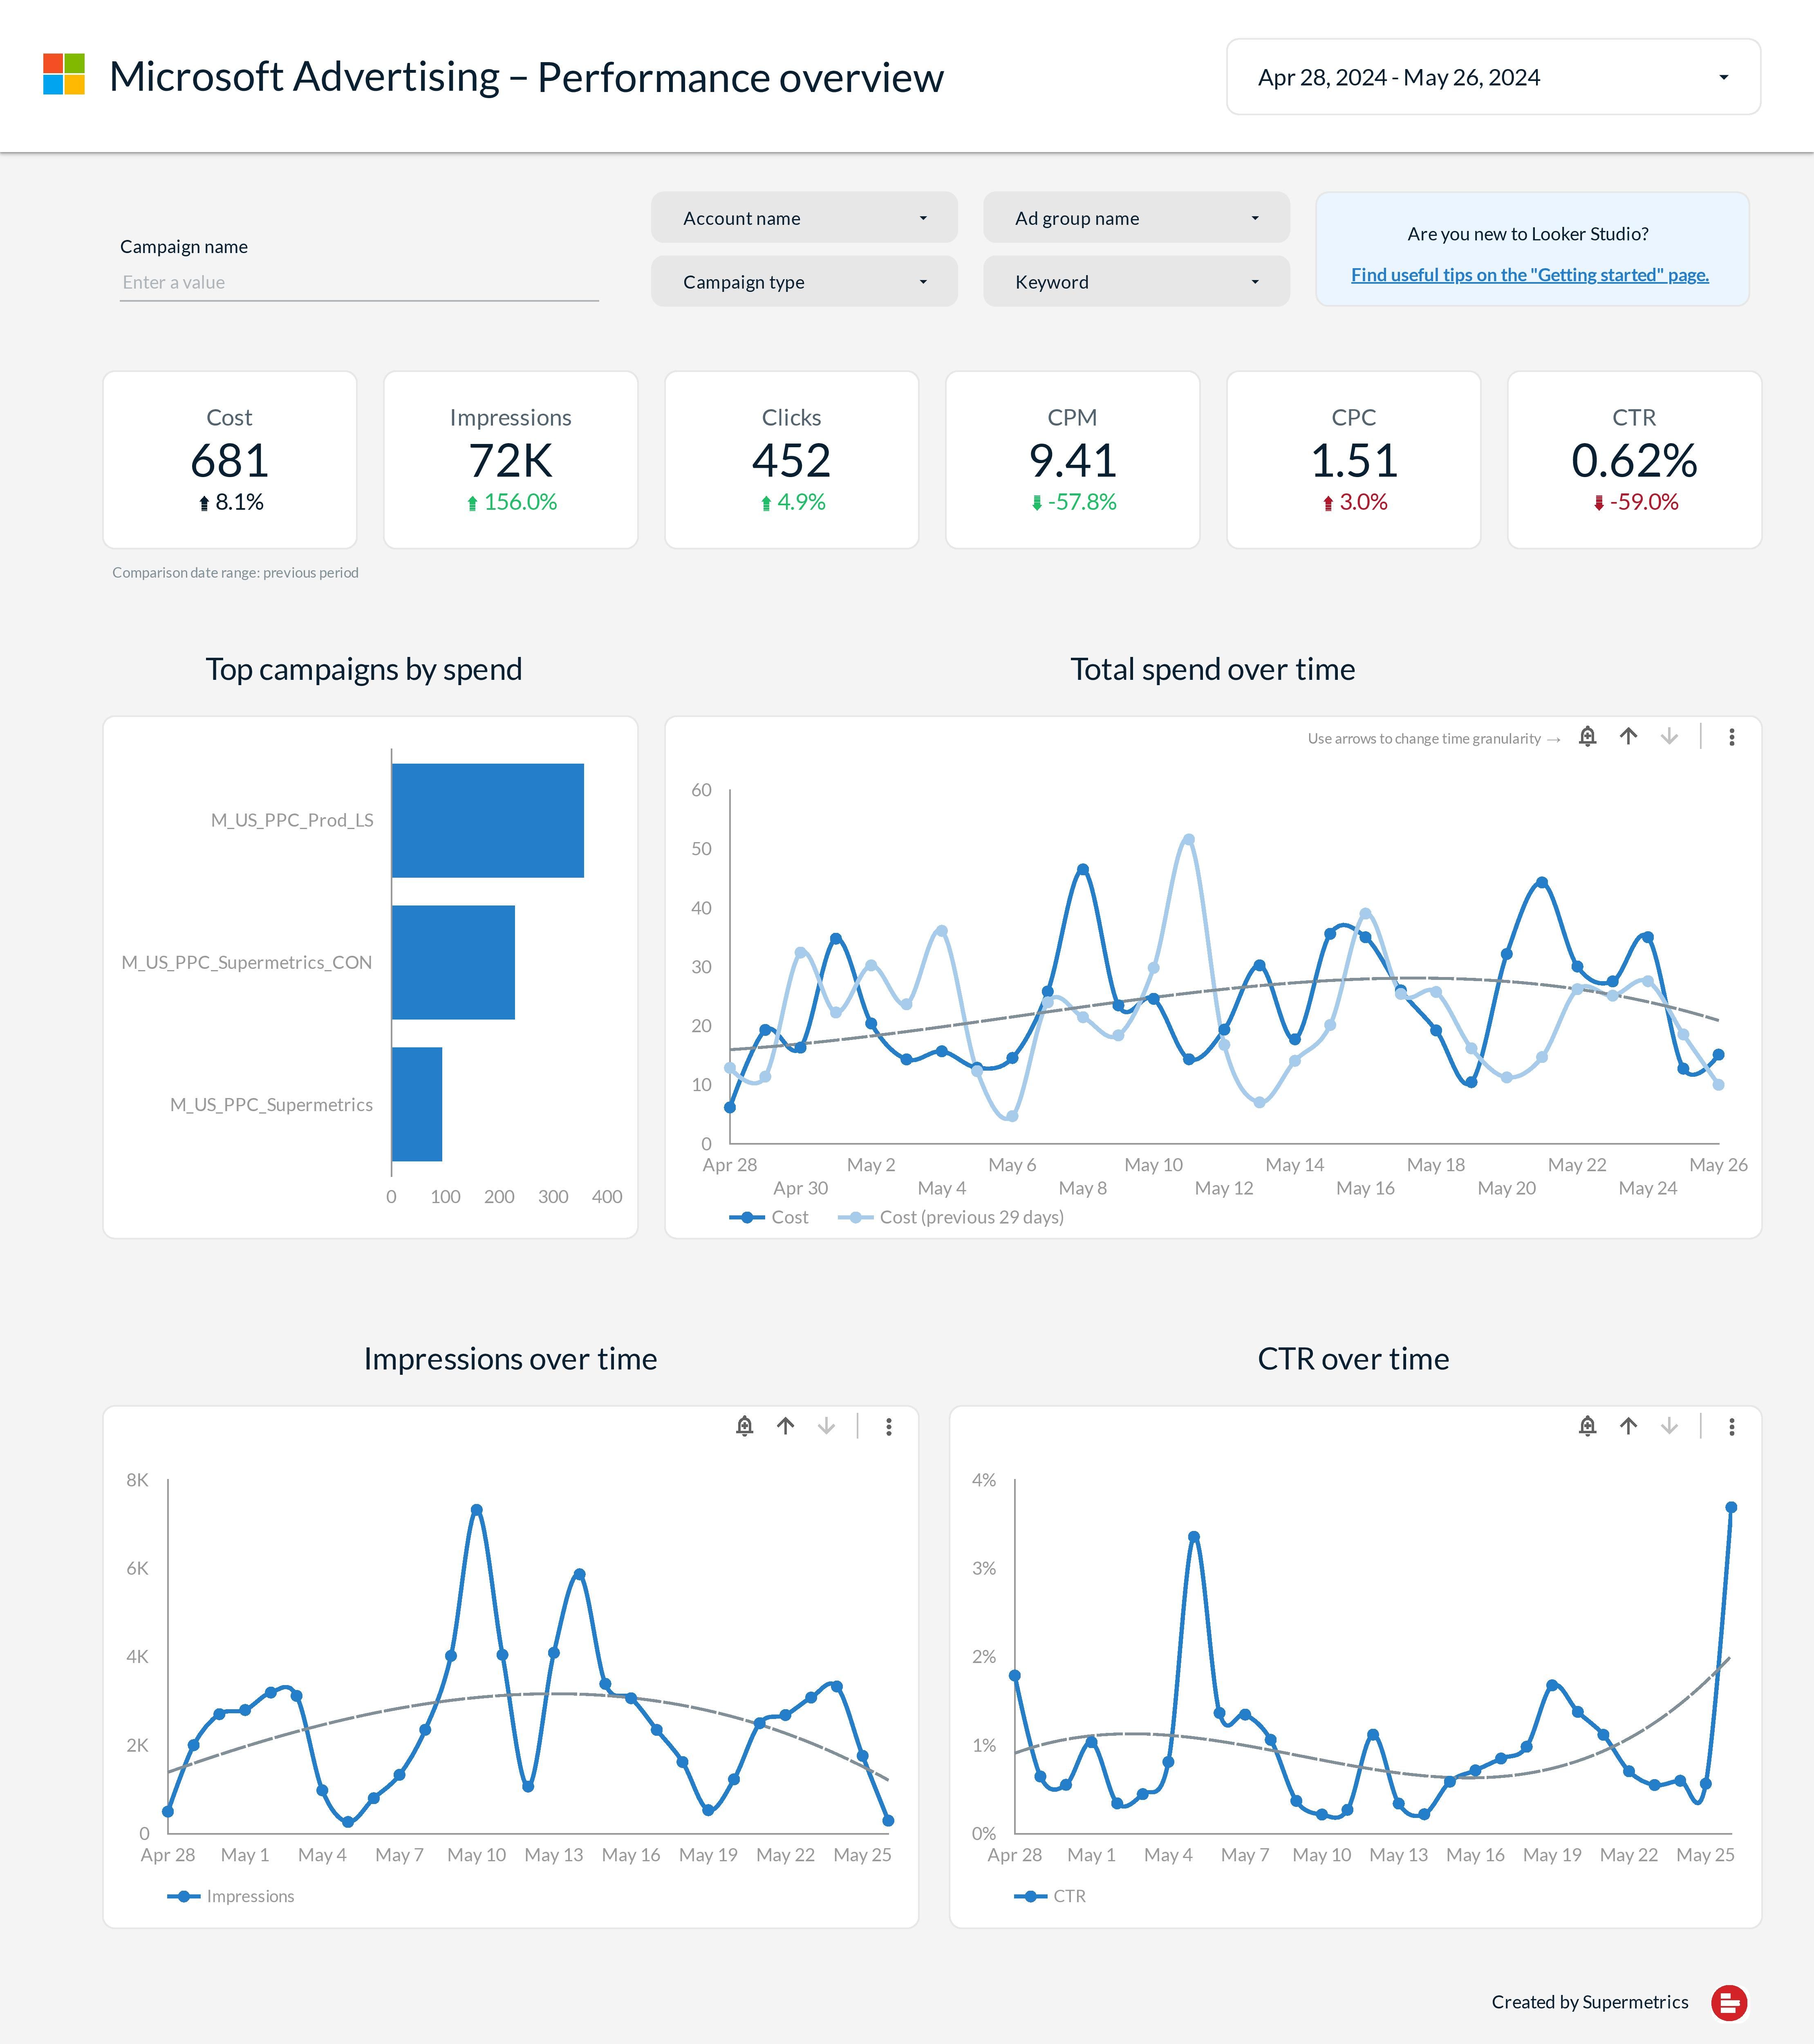
Task: Open three-dot menu on Total spend chart
Action: click(1731, 737)
